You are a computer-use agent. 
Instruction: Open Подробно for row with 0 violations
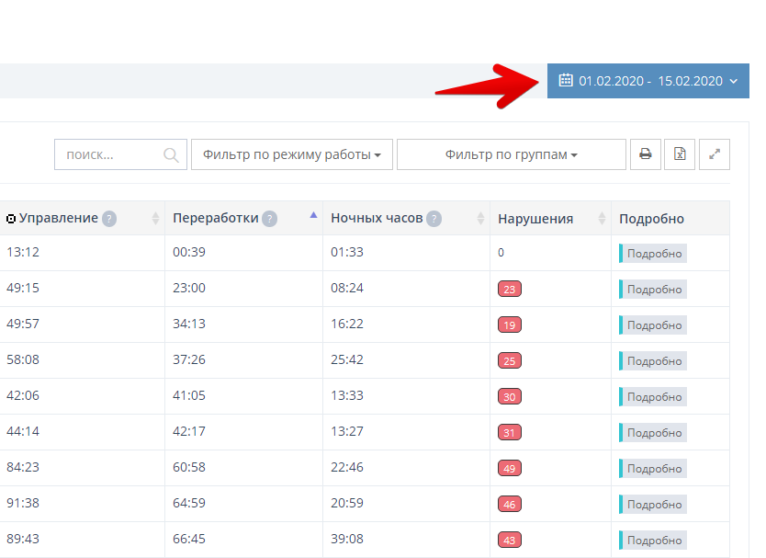654,254
